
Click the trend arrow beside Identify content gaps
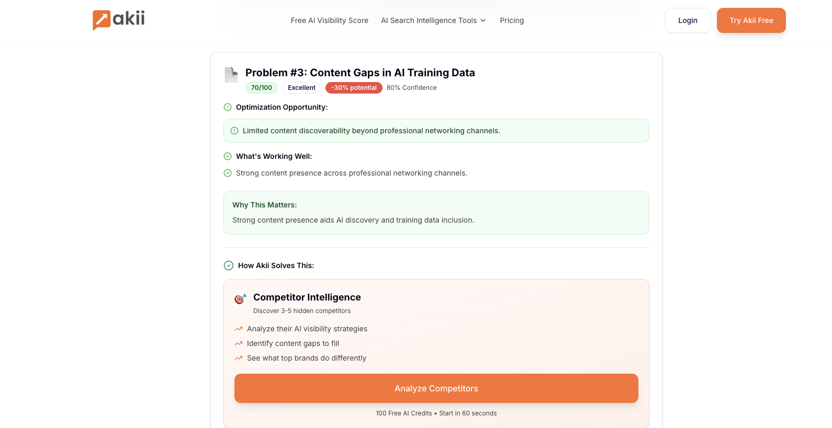(239, 343)
